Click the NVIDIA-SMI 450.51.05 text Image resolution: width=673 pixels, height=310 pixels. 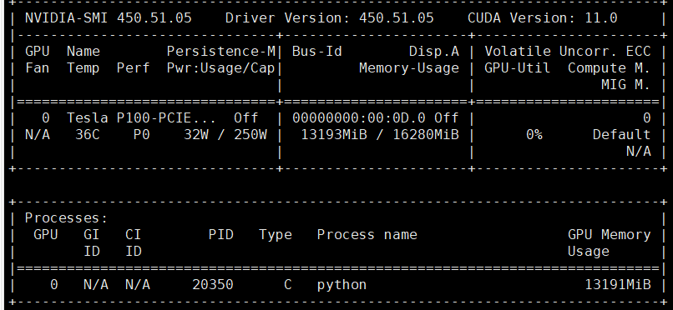pos(109,18)
